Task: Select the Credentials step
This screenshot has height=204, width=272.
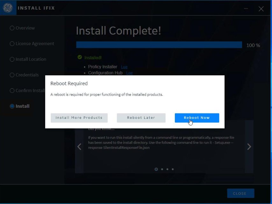Action: [24, 75]
